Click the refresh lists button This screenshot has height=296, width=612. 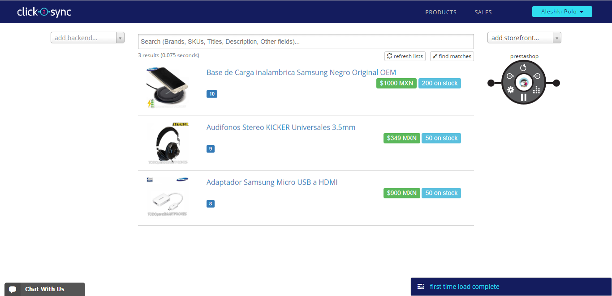click(405, 56)
